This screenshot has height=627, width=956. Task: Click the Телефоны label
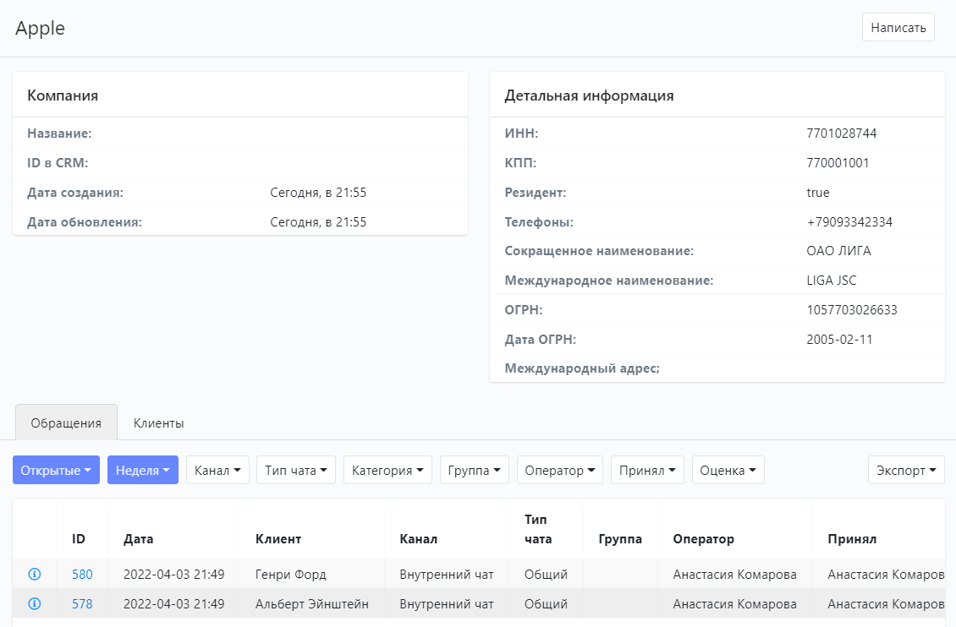click(539, 221)
